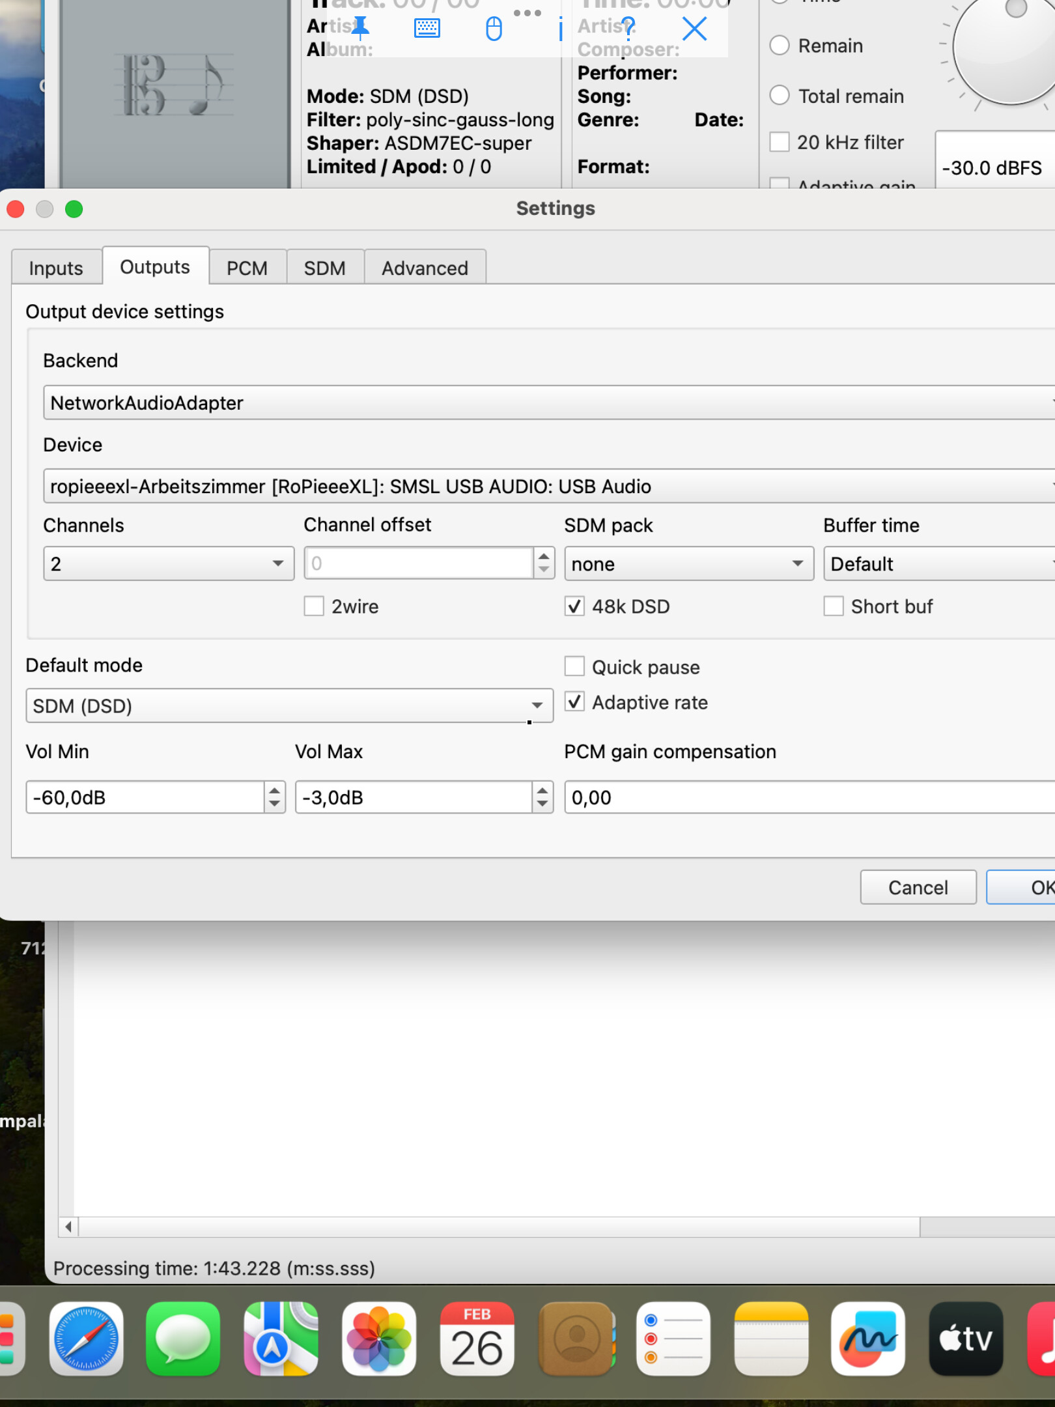Viewport: 1055px width, 1407px height.
Task: Click the question mark help icon
Action: pyautogui.click(x=628, y=28)
